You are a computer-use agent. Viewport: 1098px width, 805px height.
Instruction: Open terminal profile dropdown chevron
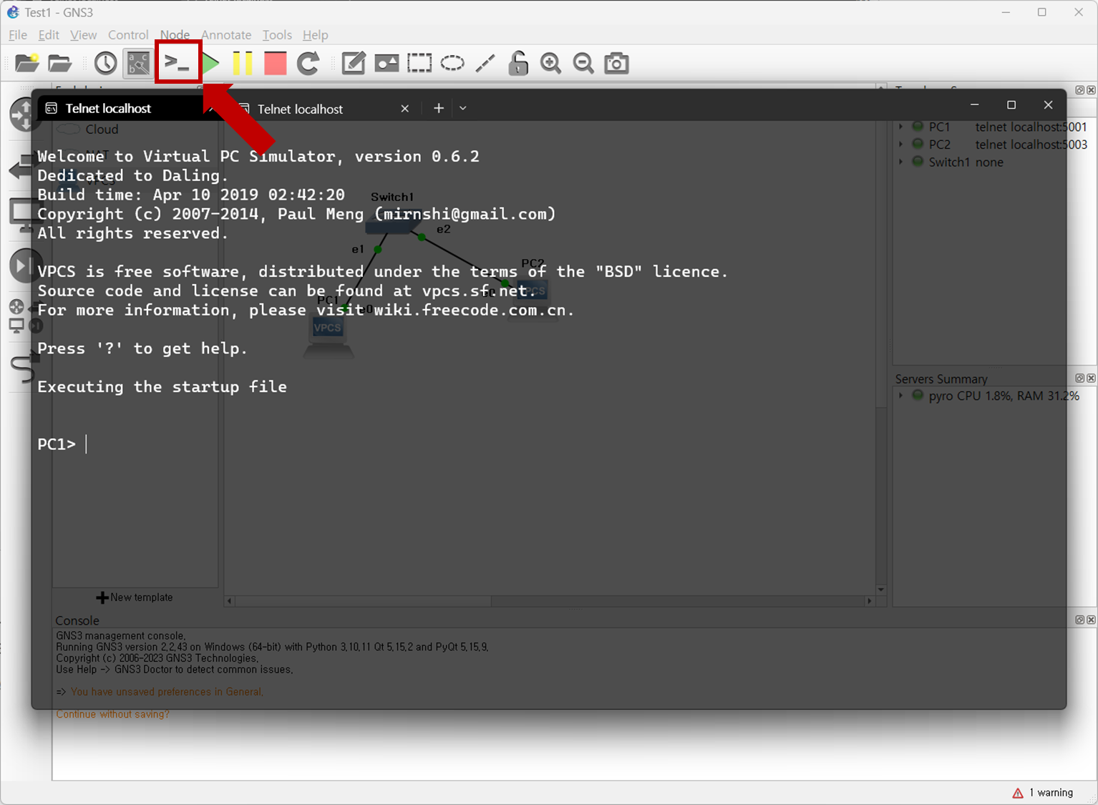pos(463,108)
